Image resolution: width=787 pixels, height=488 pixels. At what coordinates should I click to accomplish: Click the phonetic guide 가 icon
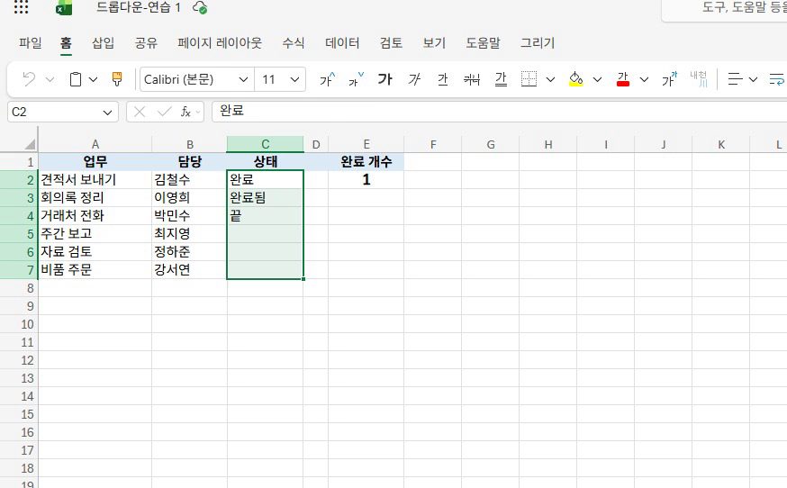669,79
